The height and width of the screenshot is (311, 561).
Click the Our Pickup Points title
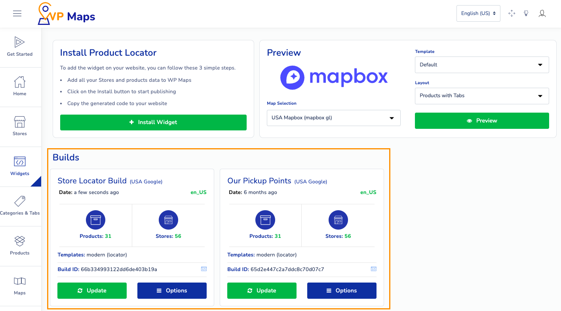(259, 181)
